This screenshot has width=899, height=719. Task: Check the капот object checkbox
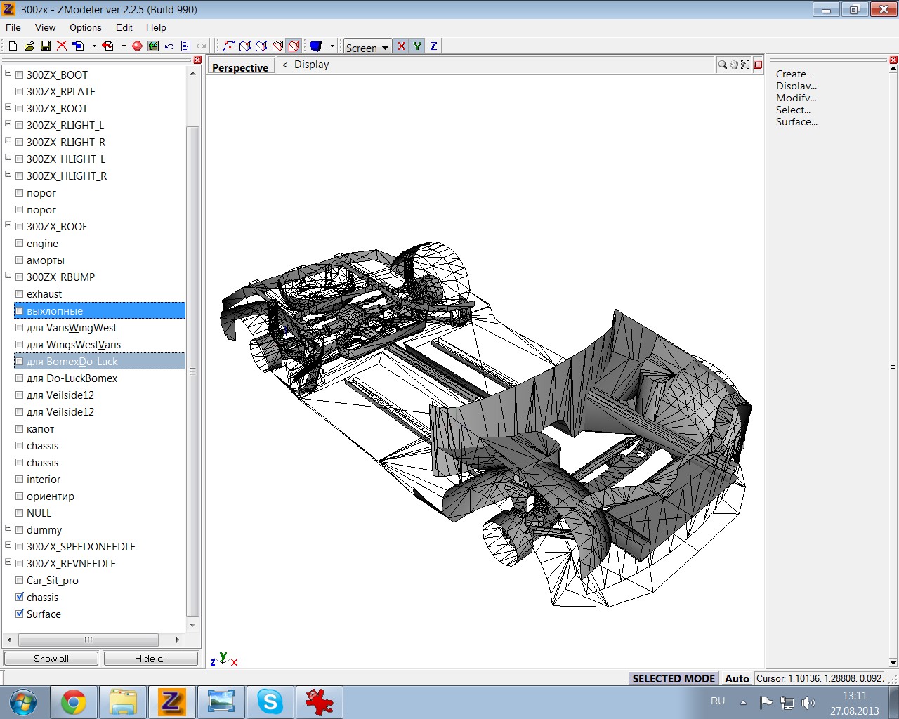pyautogui.click(x=20, y=428)
